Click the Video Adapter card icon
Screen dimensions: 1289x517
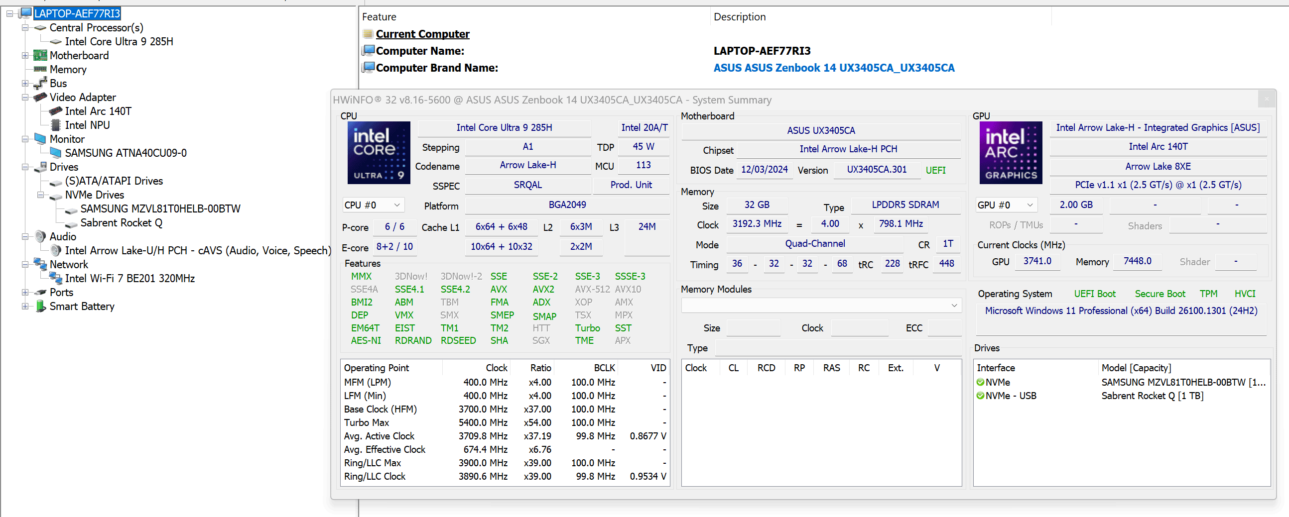[x=40, y=97]
